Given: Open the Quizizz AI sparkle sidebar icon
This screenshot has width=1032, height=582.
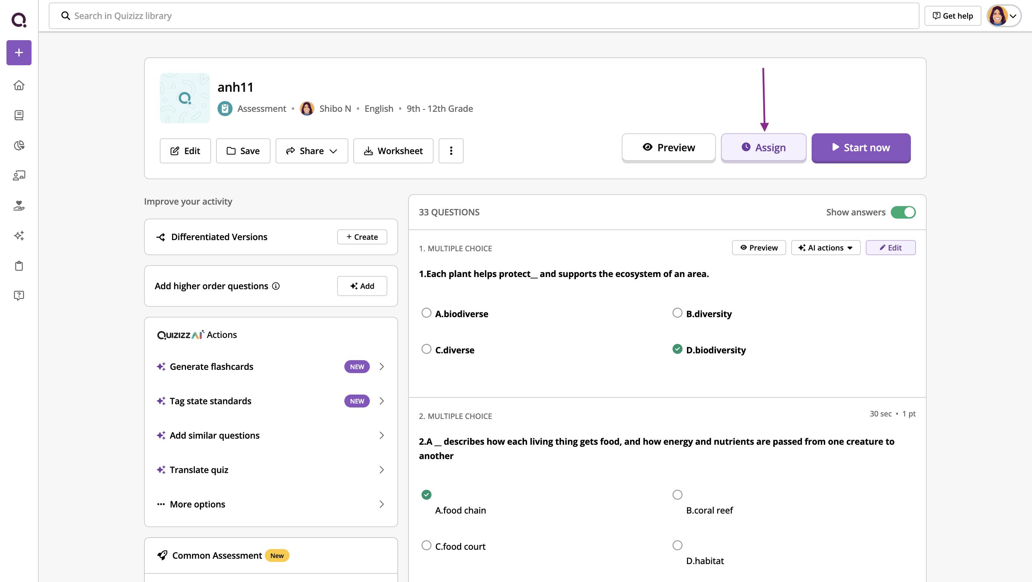Looking at the screenshot, I should coord(19,235).
